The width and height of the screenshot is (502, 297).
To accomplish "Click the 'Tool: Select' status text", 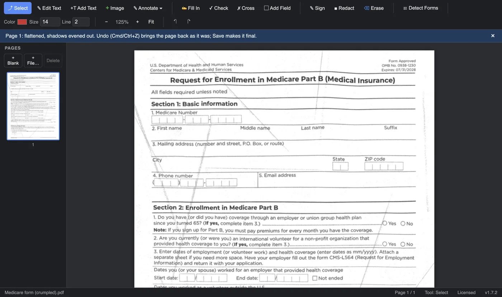I will (436, 292).
